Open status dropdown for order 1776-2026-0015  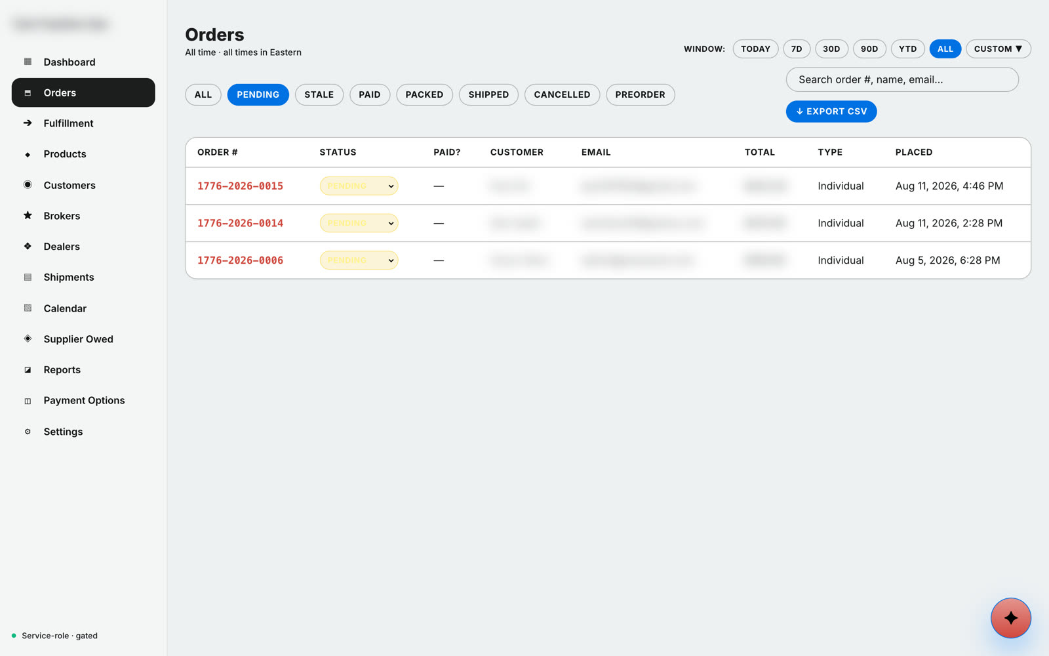[x=359, y=186]
